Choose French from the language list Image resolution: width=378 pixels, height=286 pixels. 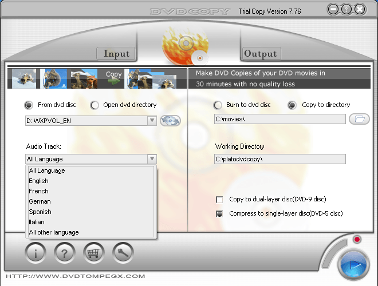point(39,191)
